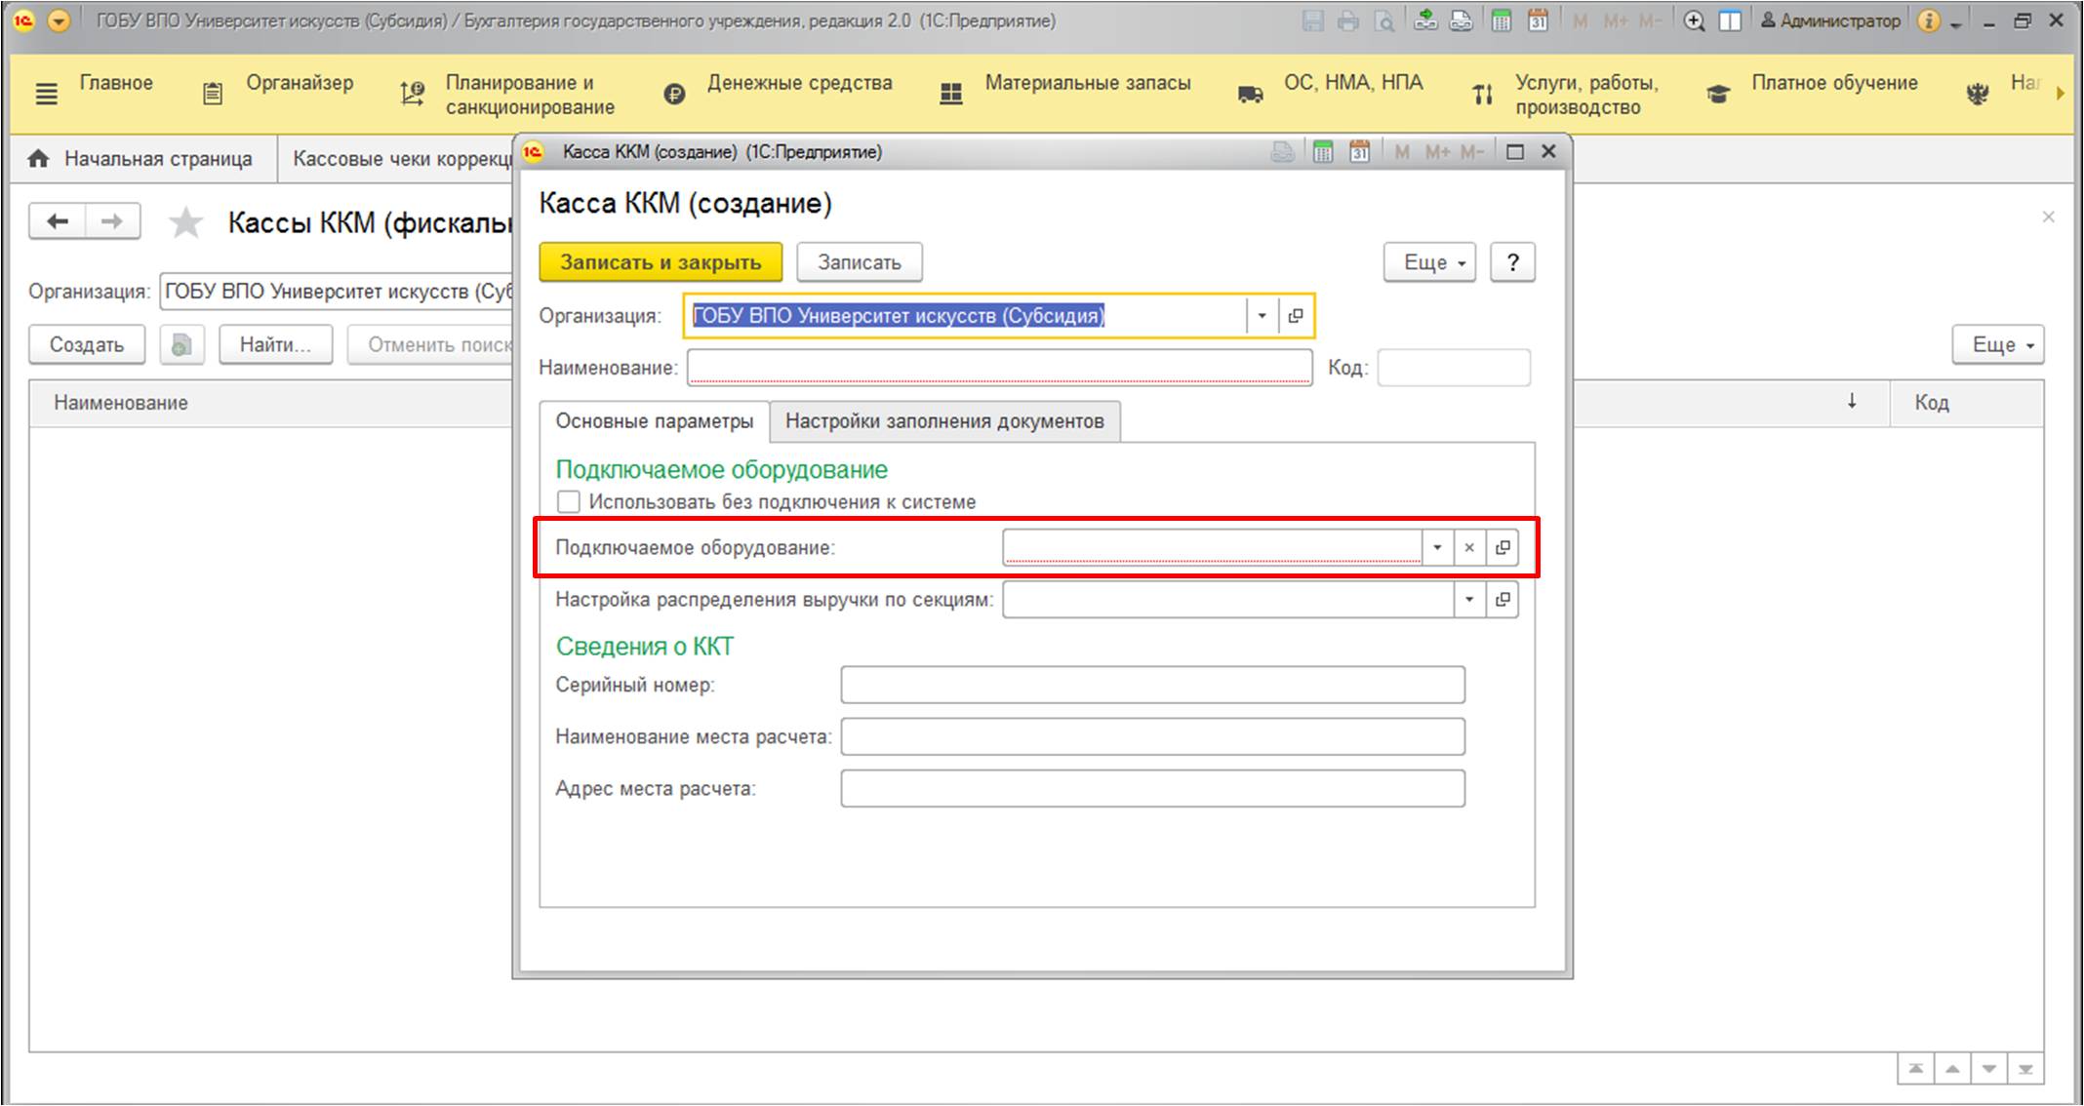This screenshot has height=1106, width=2084.
Task: Move down one row arrow button
Action: pos(1988,1069)
